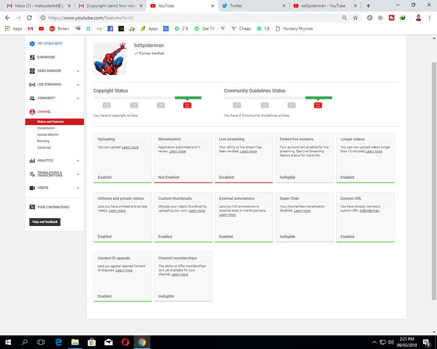Go back using the browser back arrow
This screenshot has height=349, width=437.
point(8,17)
